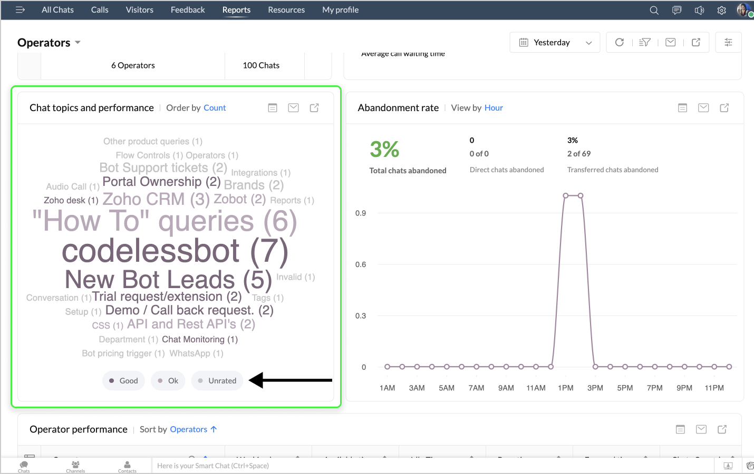Go to All Chats tab
754x474 pixels.
[x=58, y=10]
